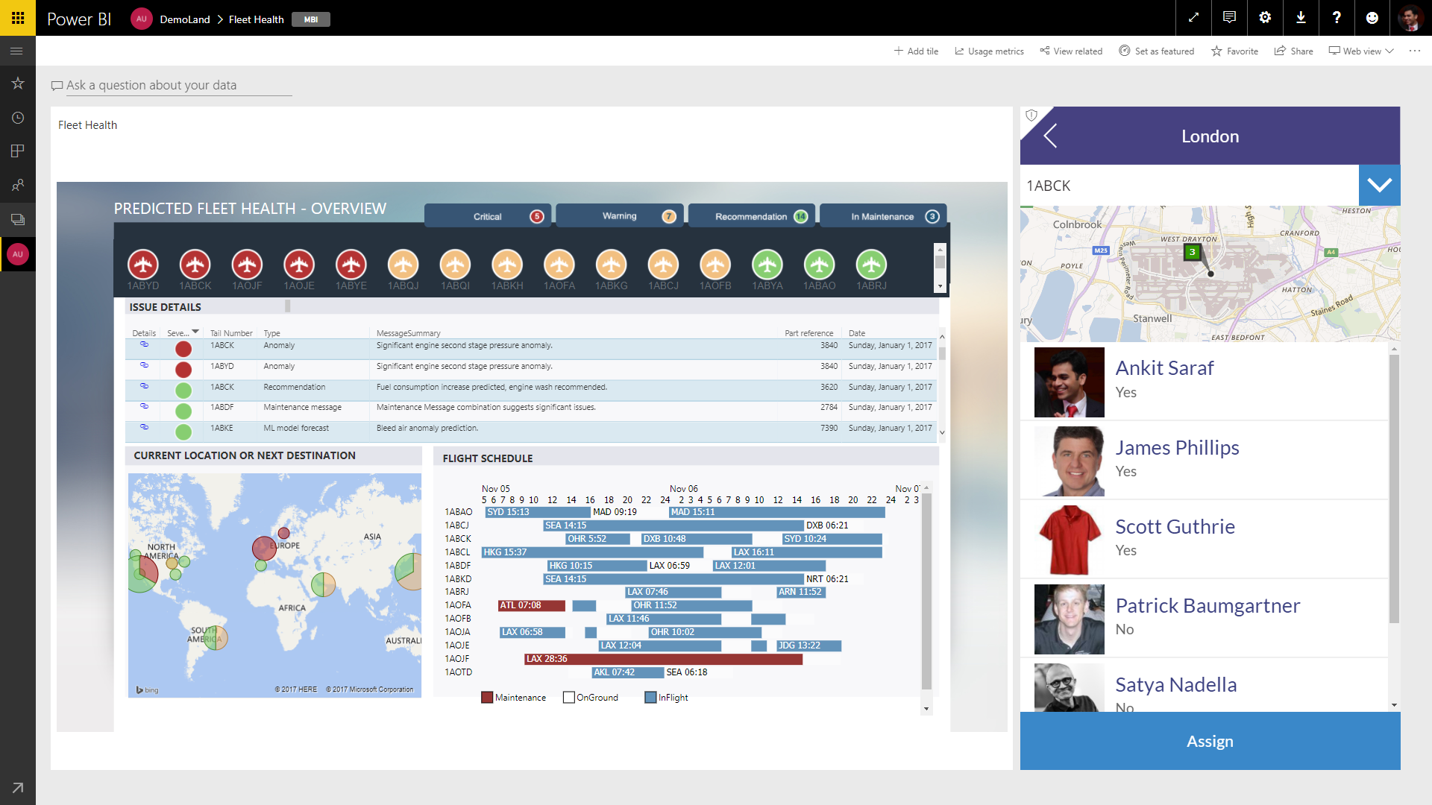Toggle OnGround legend checkbox
1432x805 pixels.
pos(569,698)
